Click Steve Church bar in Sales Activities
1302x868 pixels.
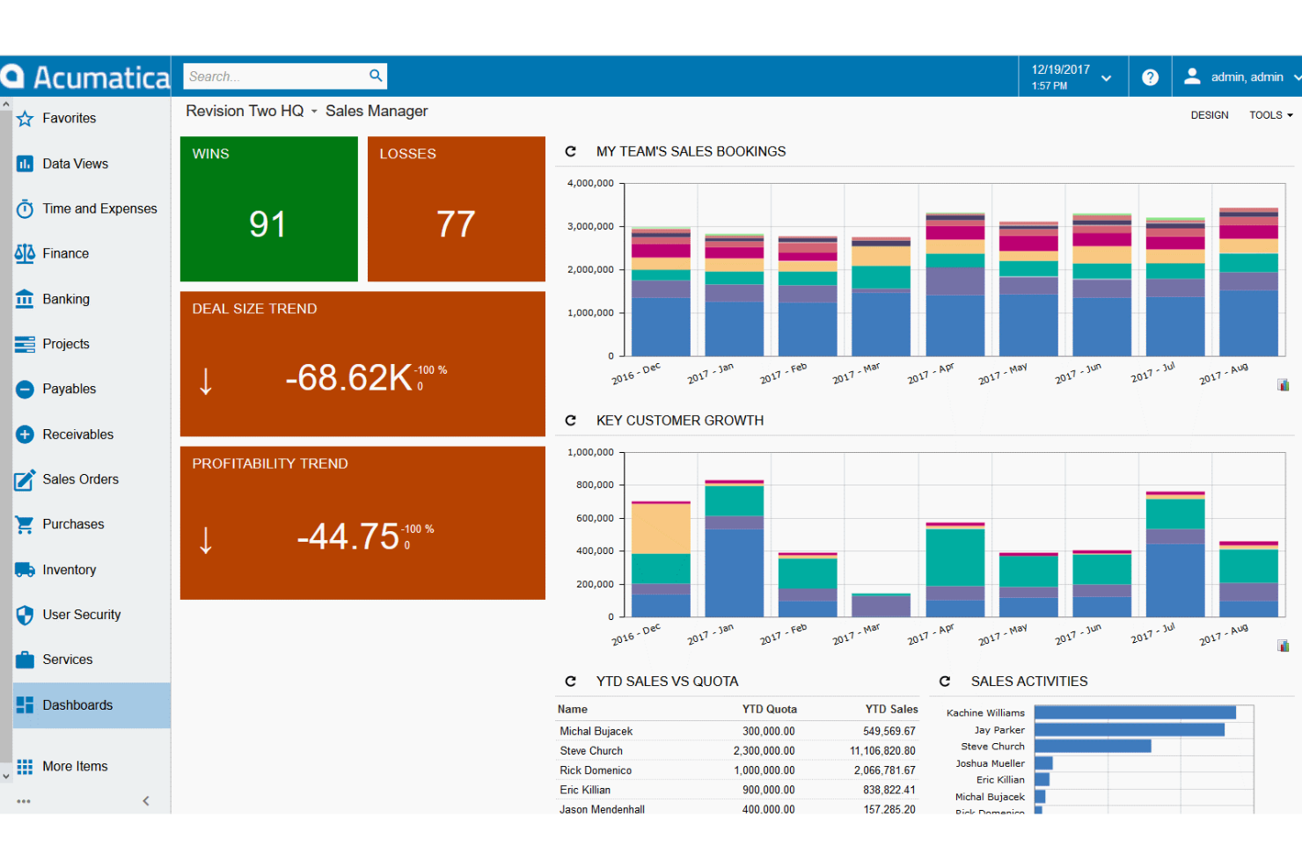pyautogui.click(x=1093, y=746)
